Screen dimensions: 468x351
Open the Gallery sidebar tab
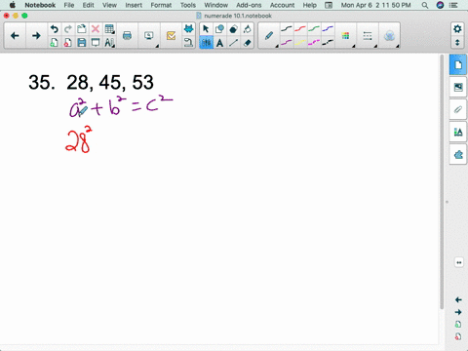click(x=458, y=87)
